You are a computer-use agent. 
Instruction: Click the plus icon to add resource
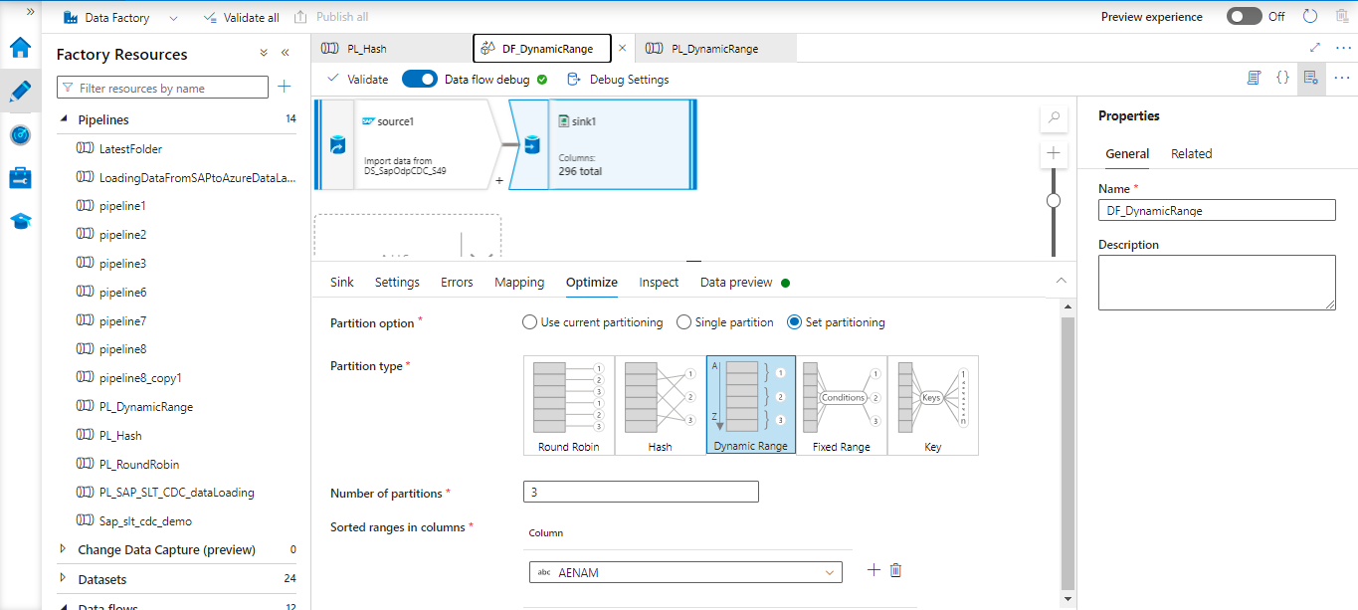pos(284,88)
